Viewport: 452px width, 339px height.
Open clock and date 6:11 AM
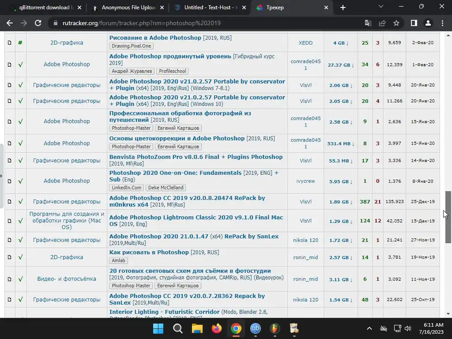coord(431,328)
